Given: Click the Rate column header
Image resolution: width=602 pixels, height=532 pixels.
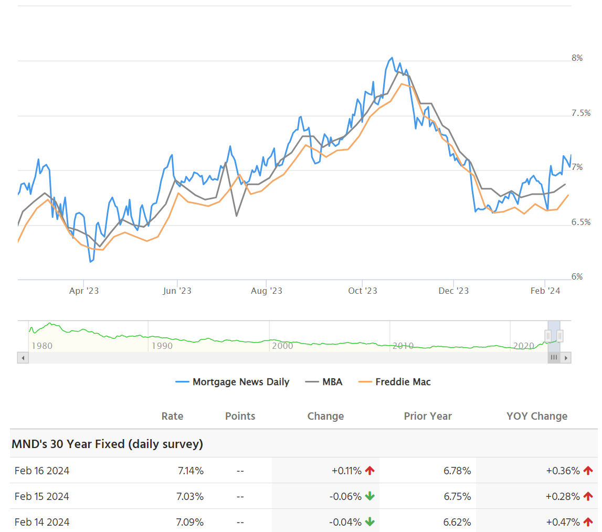Looking at the screenshot, I should pyautogui.click(x=172, y=416).
